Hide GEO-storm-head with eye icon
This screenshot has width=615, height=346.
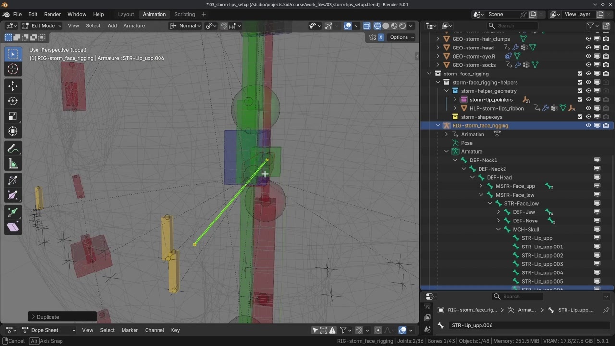click(588, 48)
